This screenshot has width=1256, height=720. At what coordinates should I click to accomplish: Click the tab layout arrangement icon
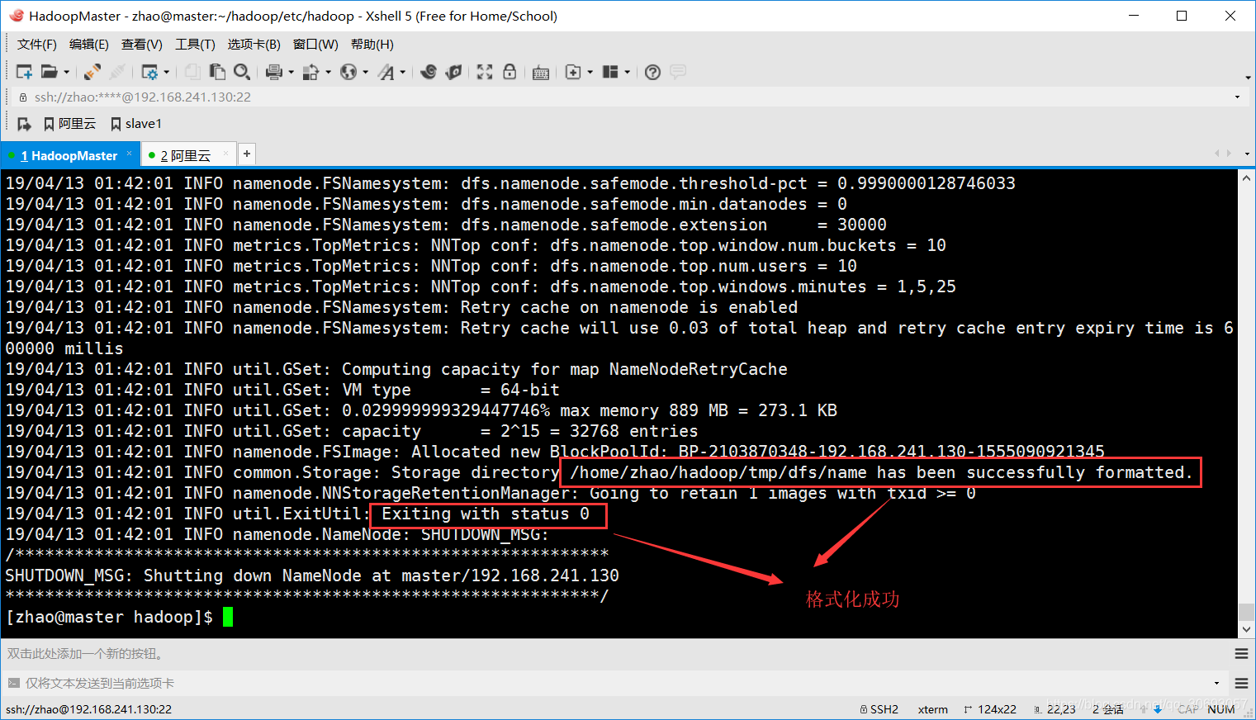click(610, 72)
